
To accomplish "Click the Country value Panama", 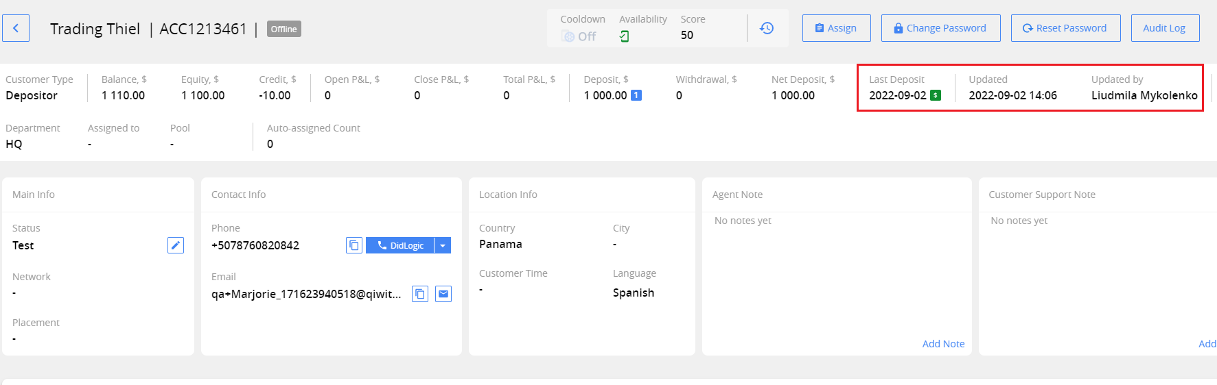I will pos(500,244).
